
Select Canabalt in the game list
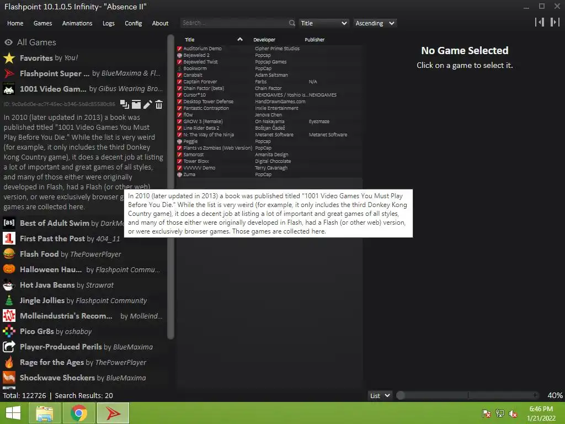[x=269, y=75]
